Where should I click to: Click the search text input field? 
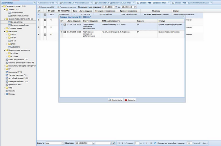[103, 143]
